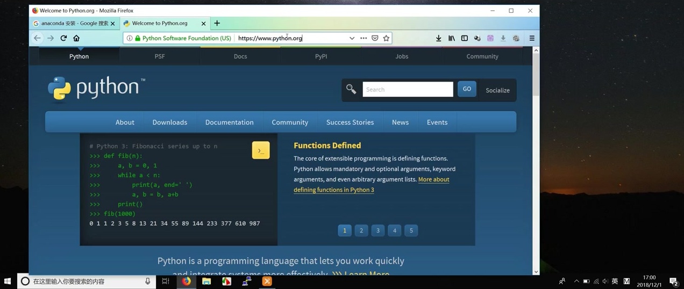Image resolution: width=684 pixels, height=289 pixels.
Task: Close the Welcome to Python.org tab
Action: click(203, 24)
